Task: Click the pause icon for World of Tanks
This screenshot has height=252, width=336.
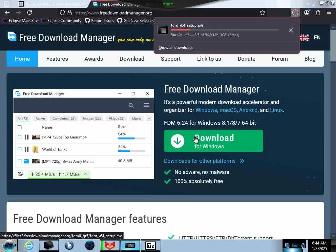Action: 27,149
